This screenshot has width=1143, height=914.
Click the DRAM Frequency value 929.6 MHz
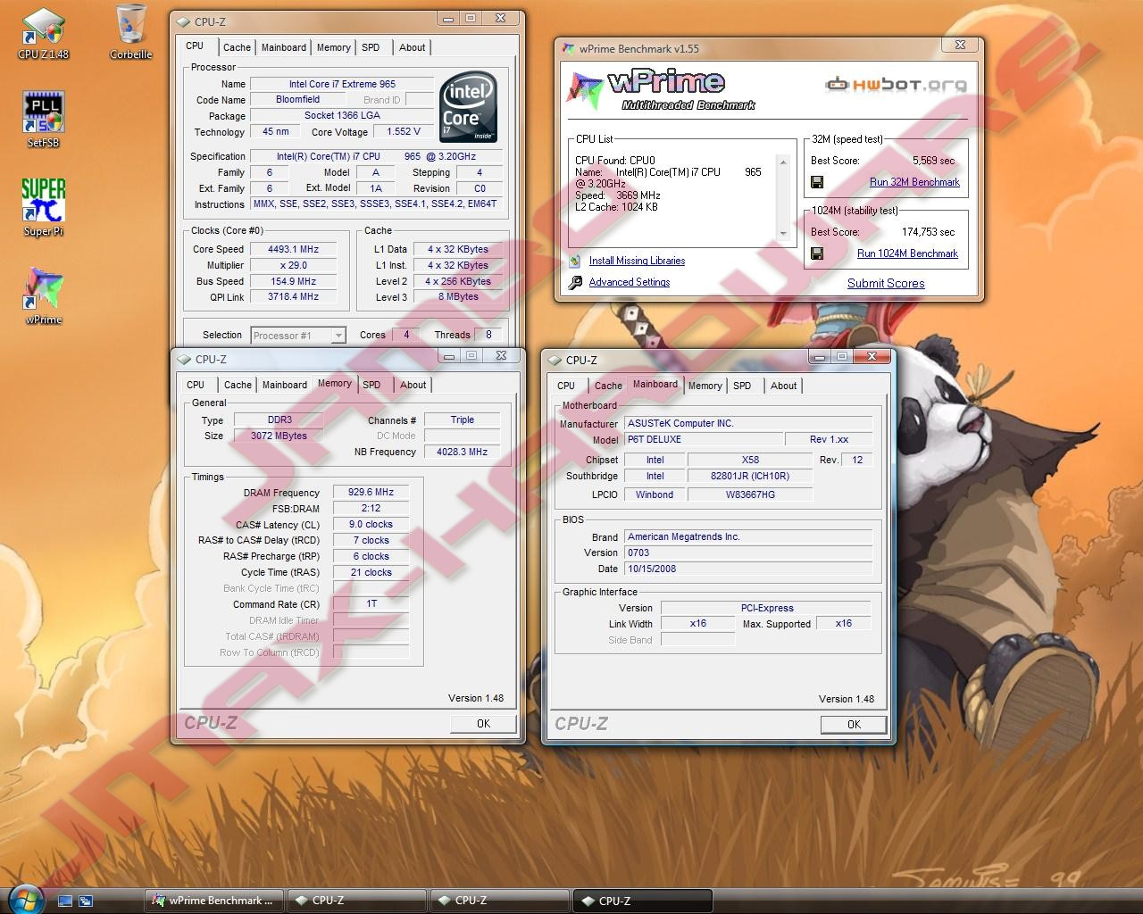(371, 492)
